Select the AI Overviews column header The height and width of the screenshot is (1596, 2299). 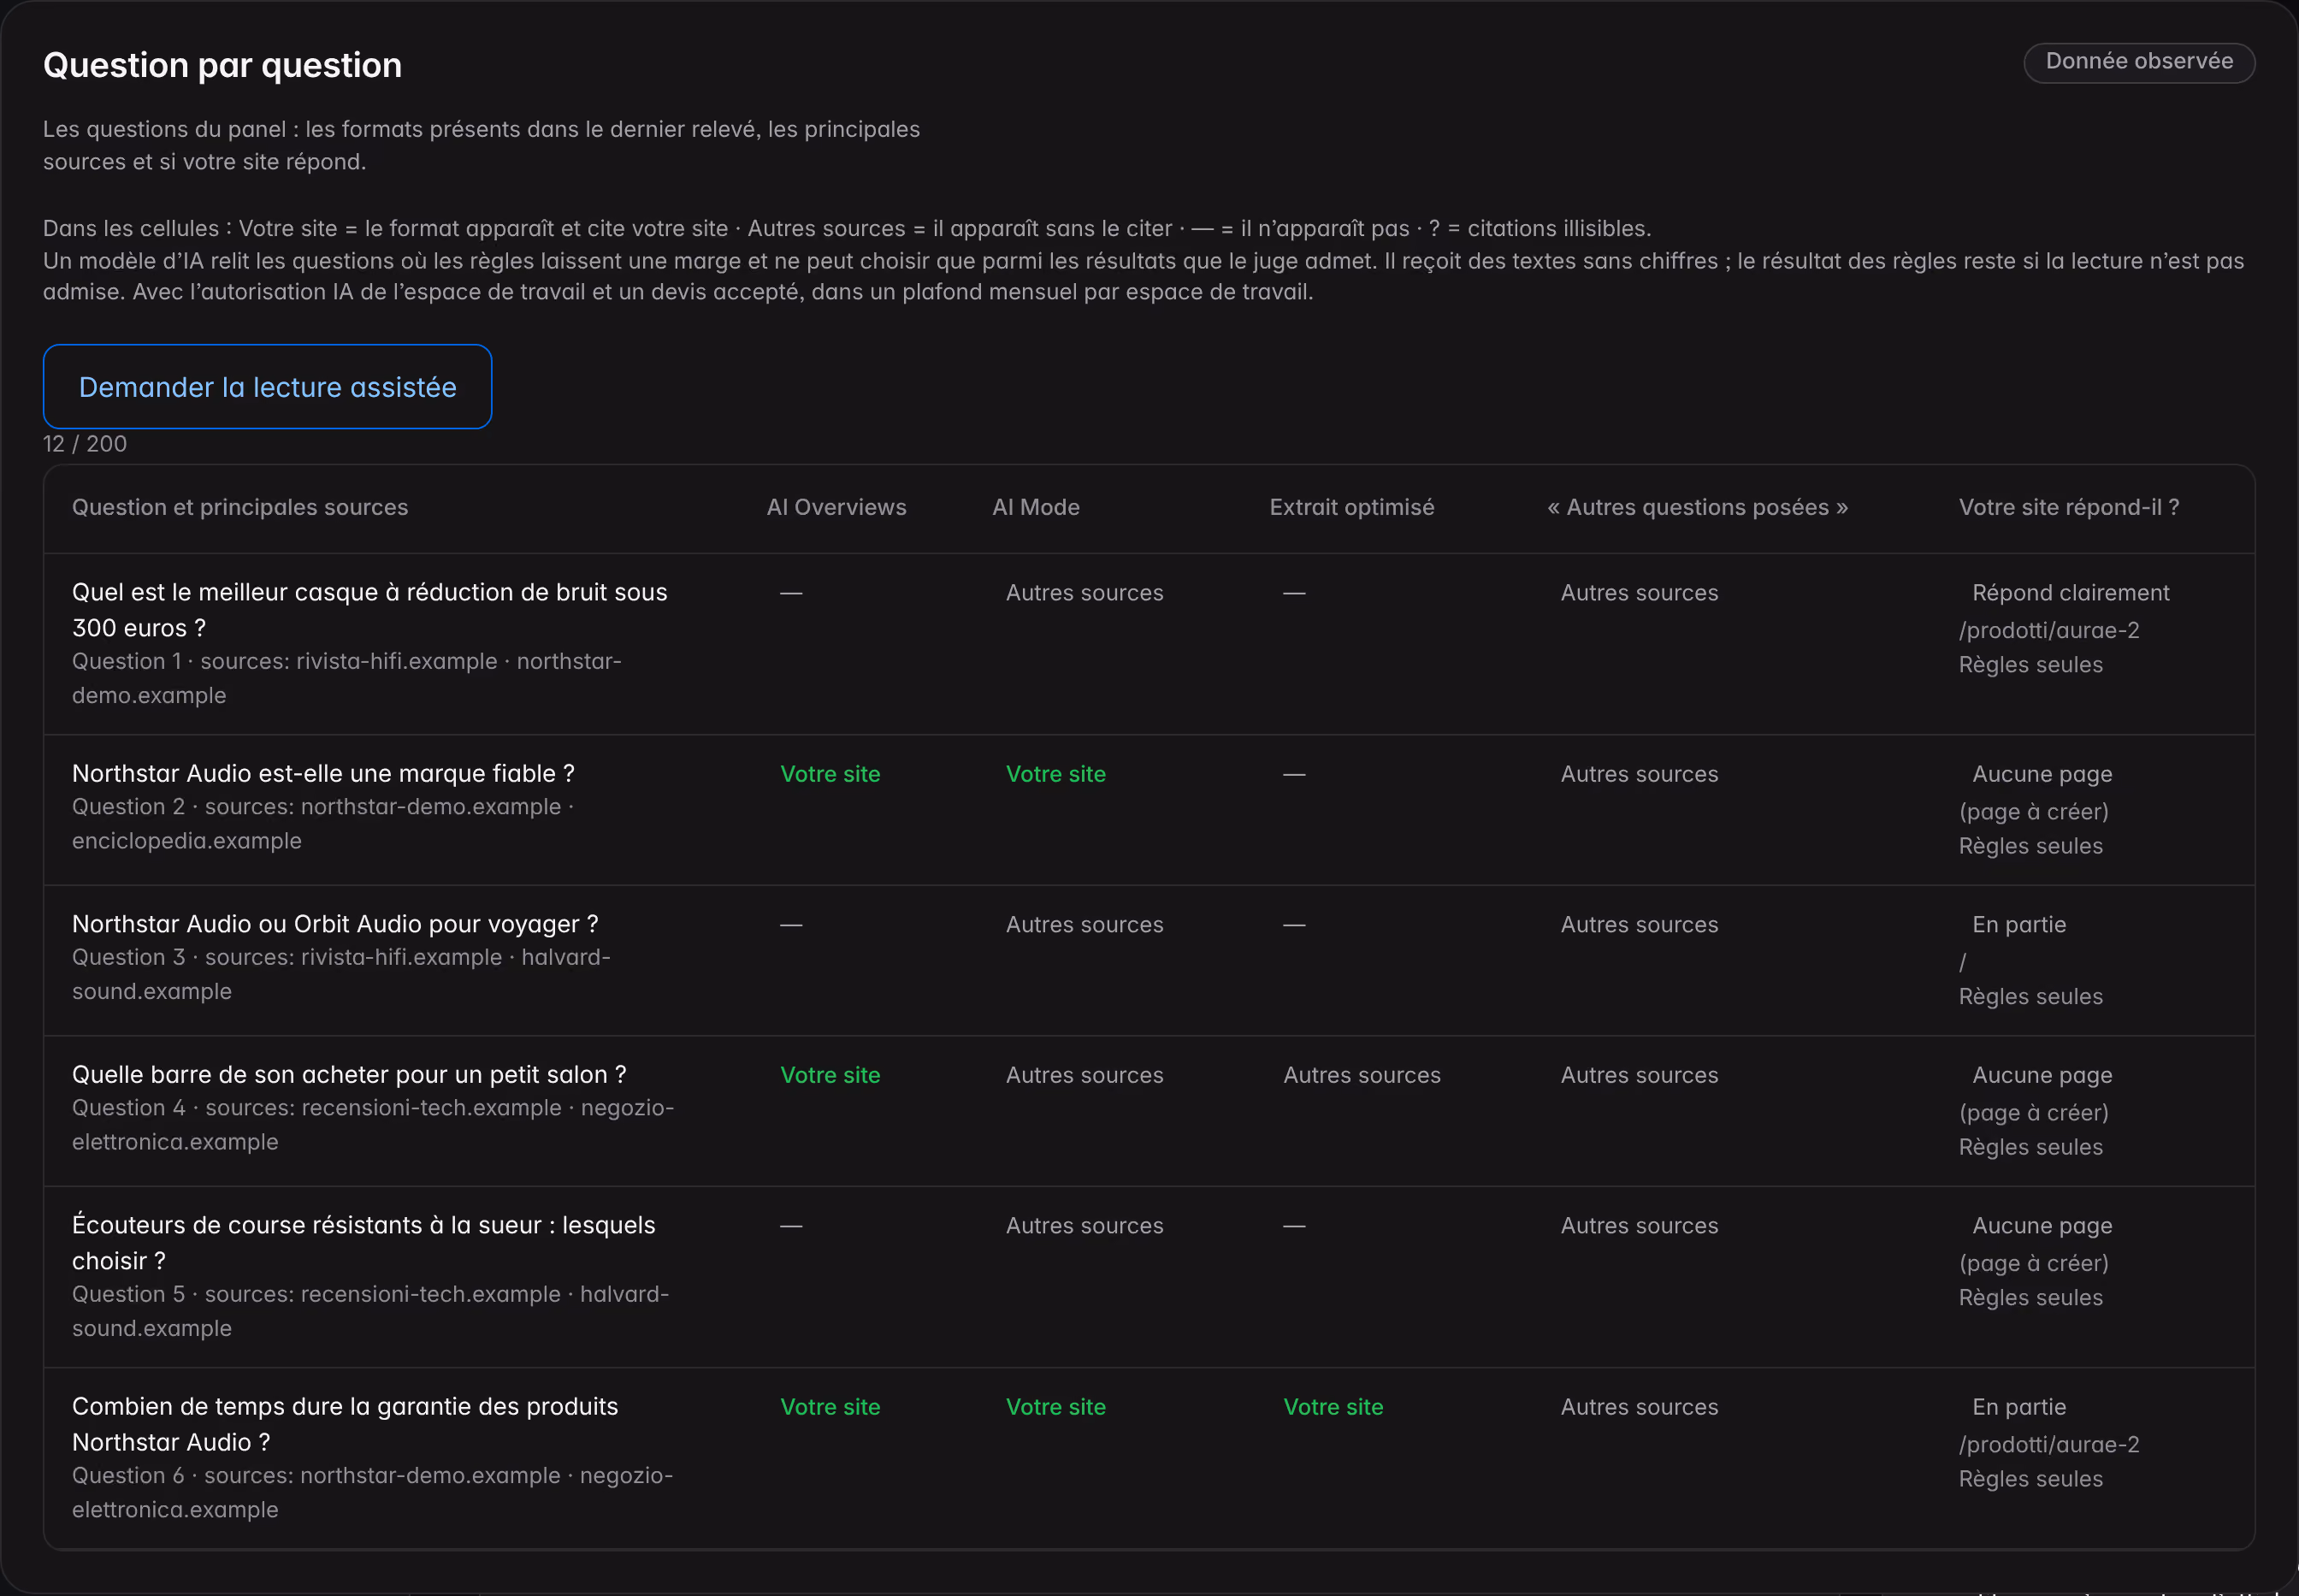836,507
